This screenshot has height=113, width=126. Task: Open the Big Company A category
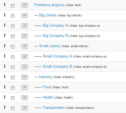(x=55, y=26)
